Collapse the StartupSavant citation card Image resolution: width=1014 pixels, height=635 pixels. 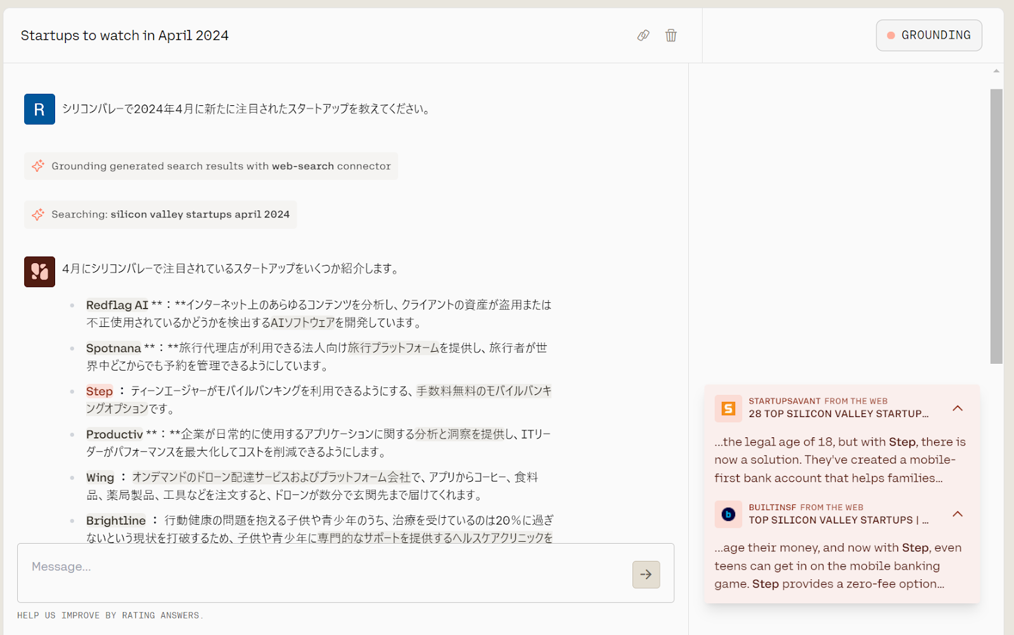click(x=958, y=408)
